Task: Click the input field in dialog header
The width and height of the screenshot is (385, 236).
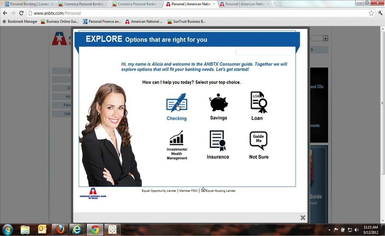Action: [x=264, y=52]
